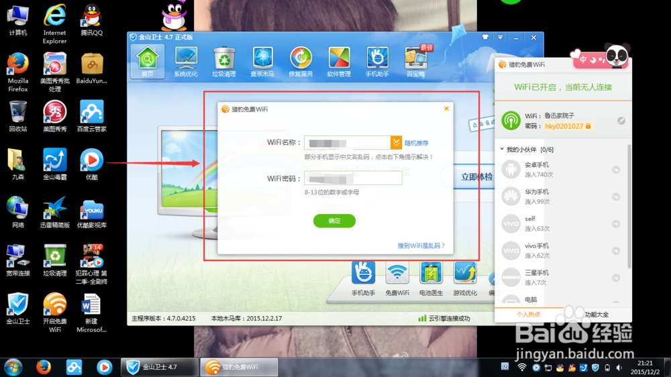Click 随机推荐 link beside WiFi name
Screen dimensions: 671x377
coord(417,143)
